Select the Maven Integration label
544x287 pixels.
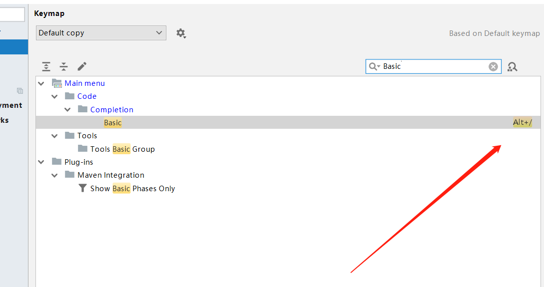pos(111,175)
